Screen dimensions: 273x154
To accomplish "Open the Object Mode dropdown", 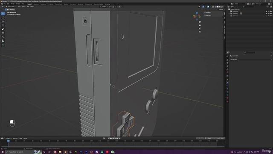I will click(x=11, y=7).
